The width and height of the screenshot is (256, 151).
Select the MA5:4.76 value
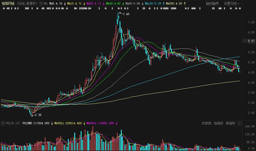pos(56,3)
